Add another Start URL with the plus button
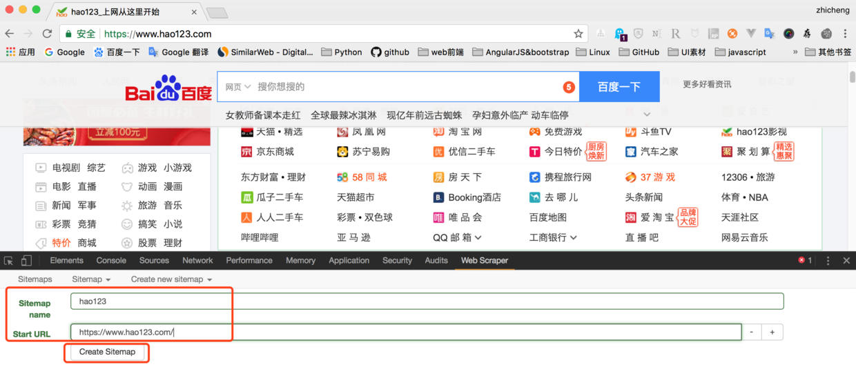The width and height of the screenshot is (856, 378). point(772,332)
